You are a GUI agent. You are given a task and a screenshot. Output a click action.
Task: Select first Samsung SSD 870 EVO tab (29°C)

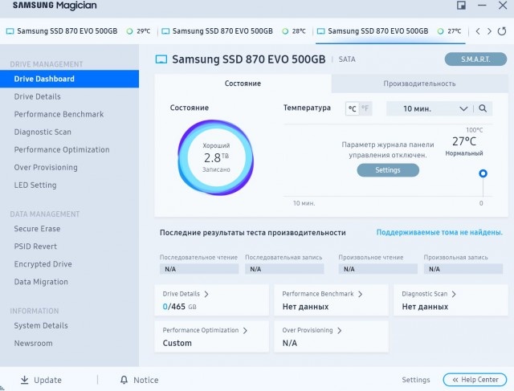(79, 31)
